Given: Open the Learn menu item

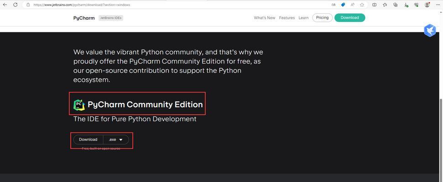Looking at the screenshot, I should 303,18.
